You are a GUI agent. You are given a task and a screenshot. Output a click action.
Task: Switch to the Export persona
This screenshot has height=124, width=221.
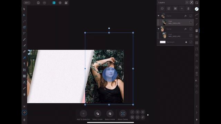pos(66,3)
